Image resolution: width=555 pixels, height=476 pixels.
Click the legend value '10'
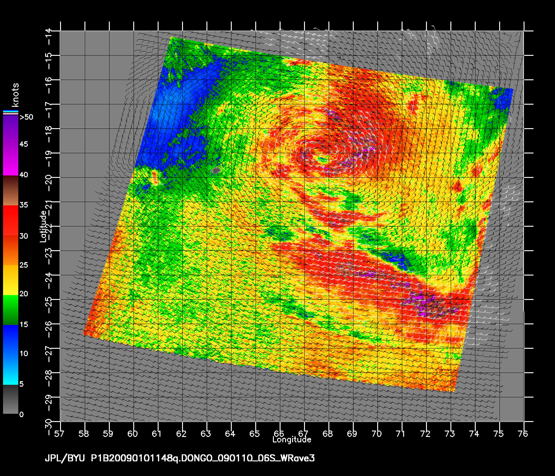[x=24, y=354]
